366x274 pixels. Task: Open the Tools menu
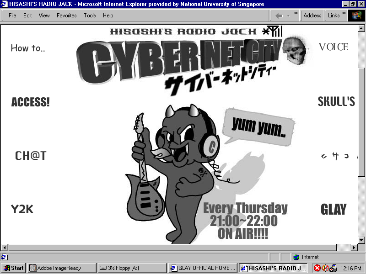click(90, 16)
